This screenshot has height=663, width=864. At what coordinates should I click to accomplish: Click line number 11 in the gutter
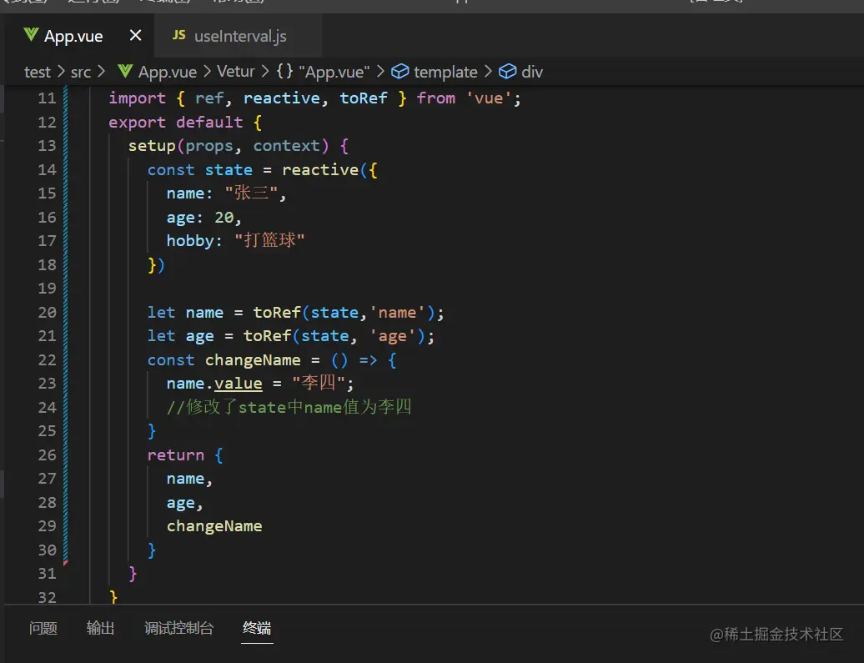[x=47, y=98]
